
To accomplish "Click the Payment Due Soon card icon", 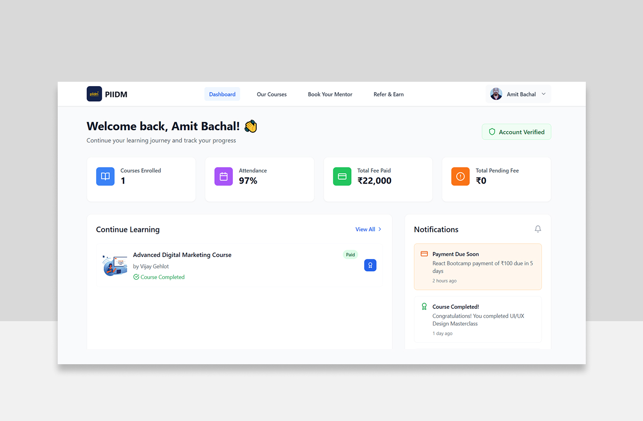I will point(424,254).
